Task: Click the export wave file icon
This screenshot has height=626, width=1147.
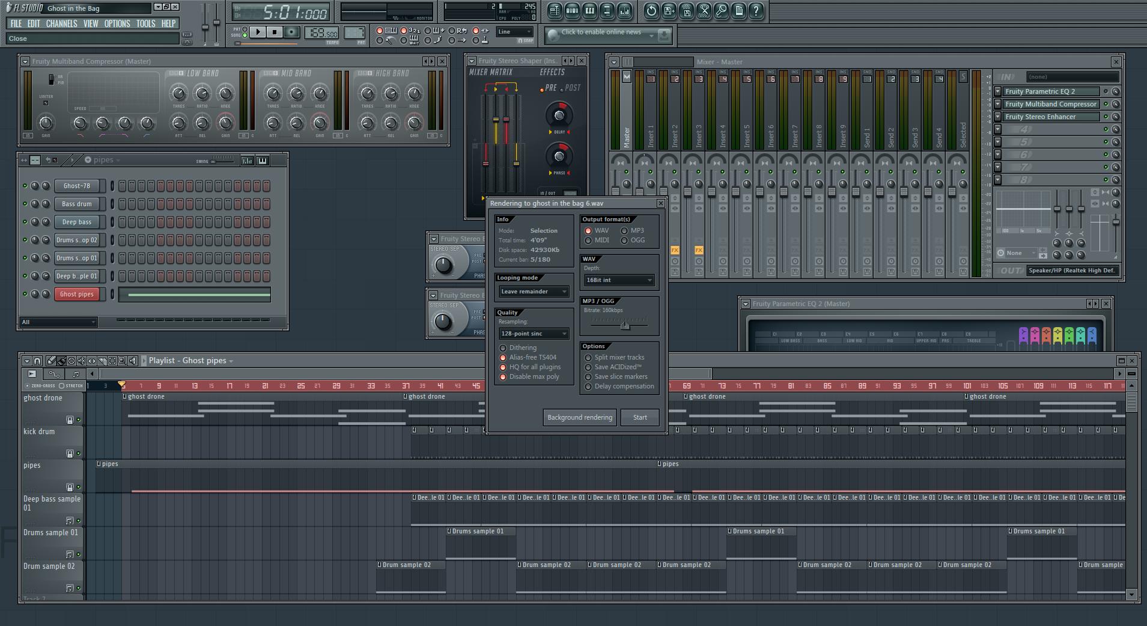Action: click(x=686, y=10)
